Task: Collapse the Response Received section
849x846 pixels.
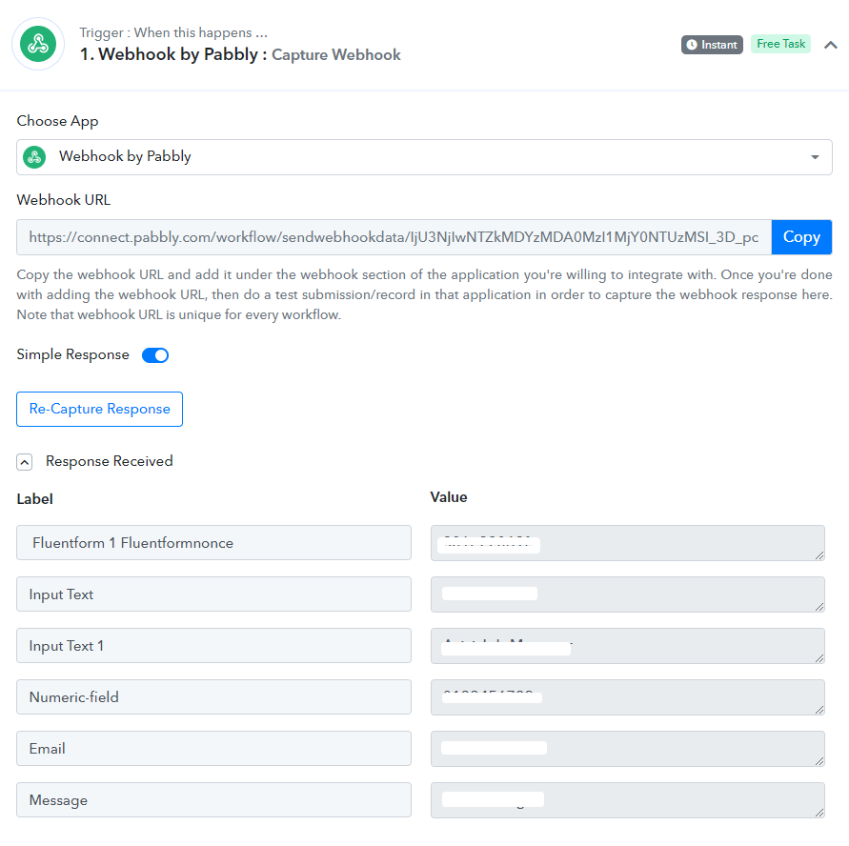Action: point(25,462)
